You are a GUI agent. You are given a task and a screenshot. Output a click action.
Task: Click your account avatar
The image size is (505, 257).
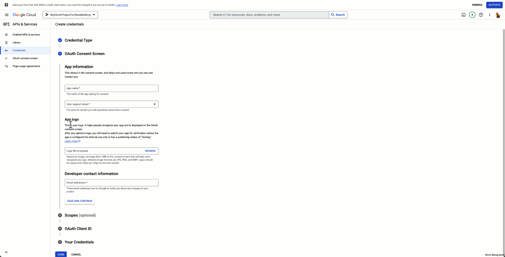click(498, 15)
